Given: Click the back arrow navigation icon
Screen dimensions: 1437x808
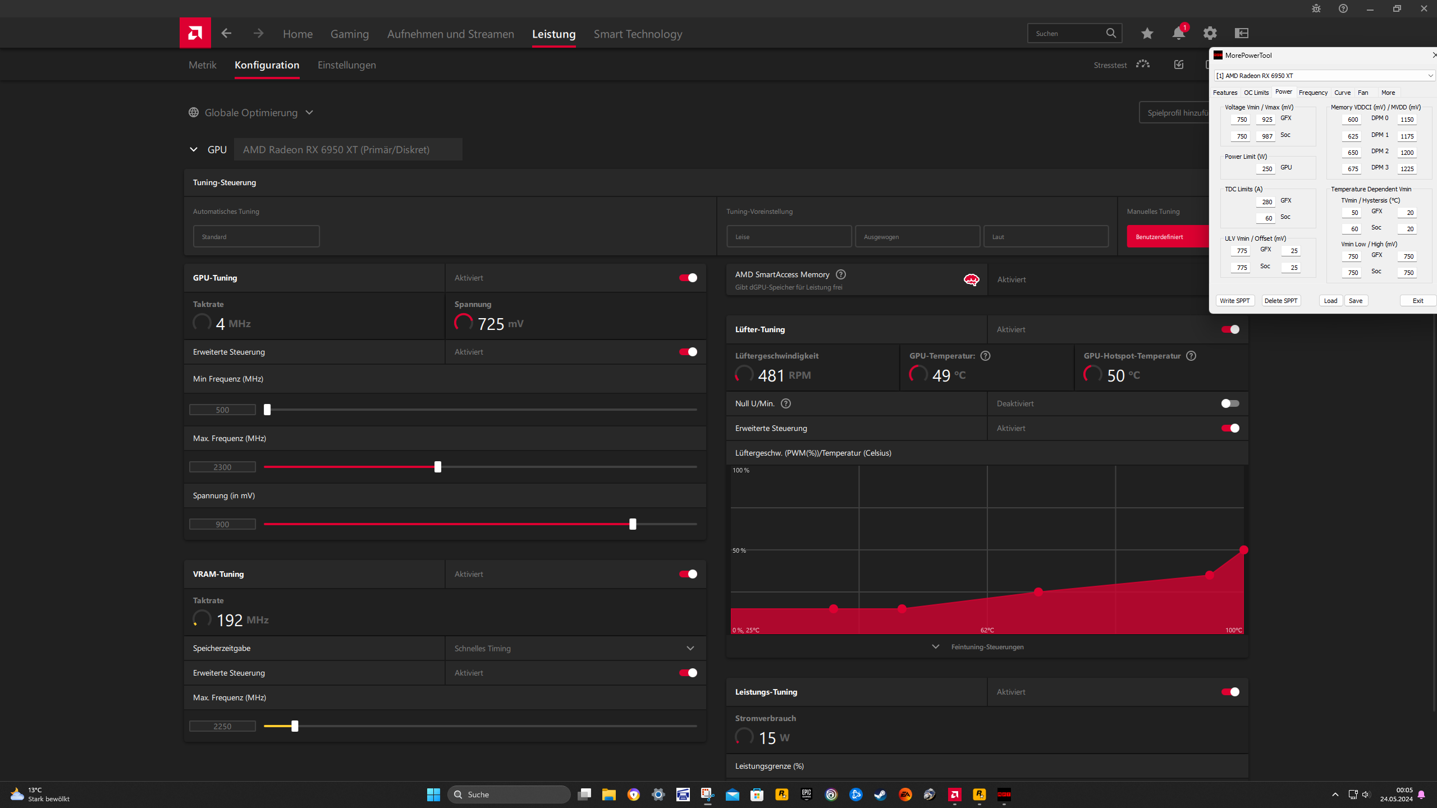Looking at the screenshot, I should click(226, 33).
